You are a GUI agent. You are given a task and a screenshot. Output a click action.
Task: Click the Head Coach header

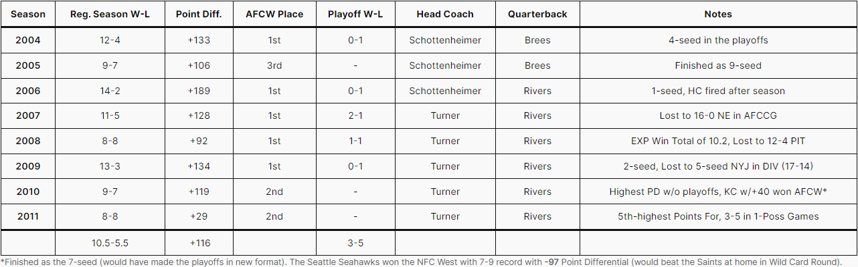pos(445,14)
